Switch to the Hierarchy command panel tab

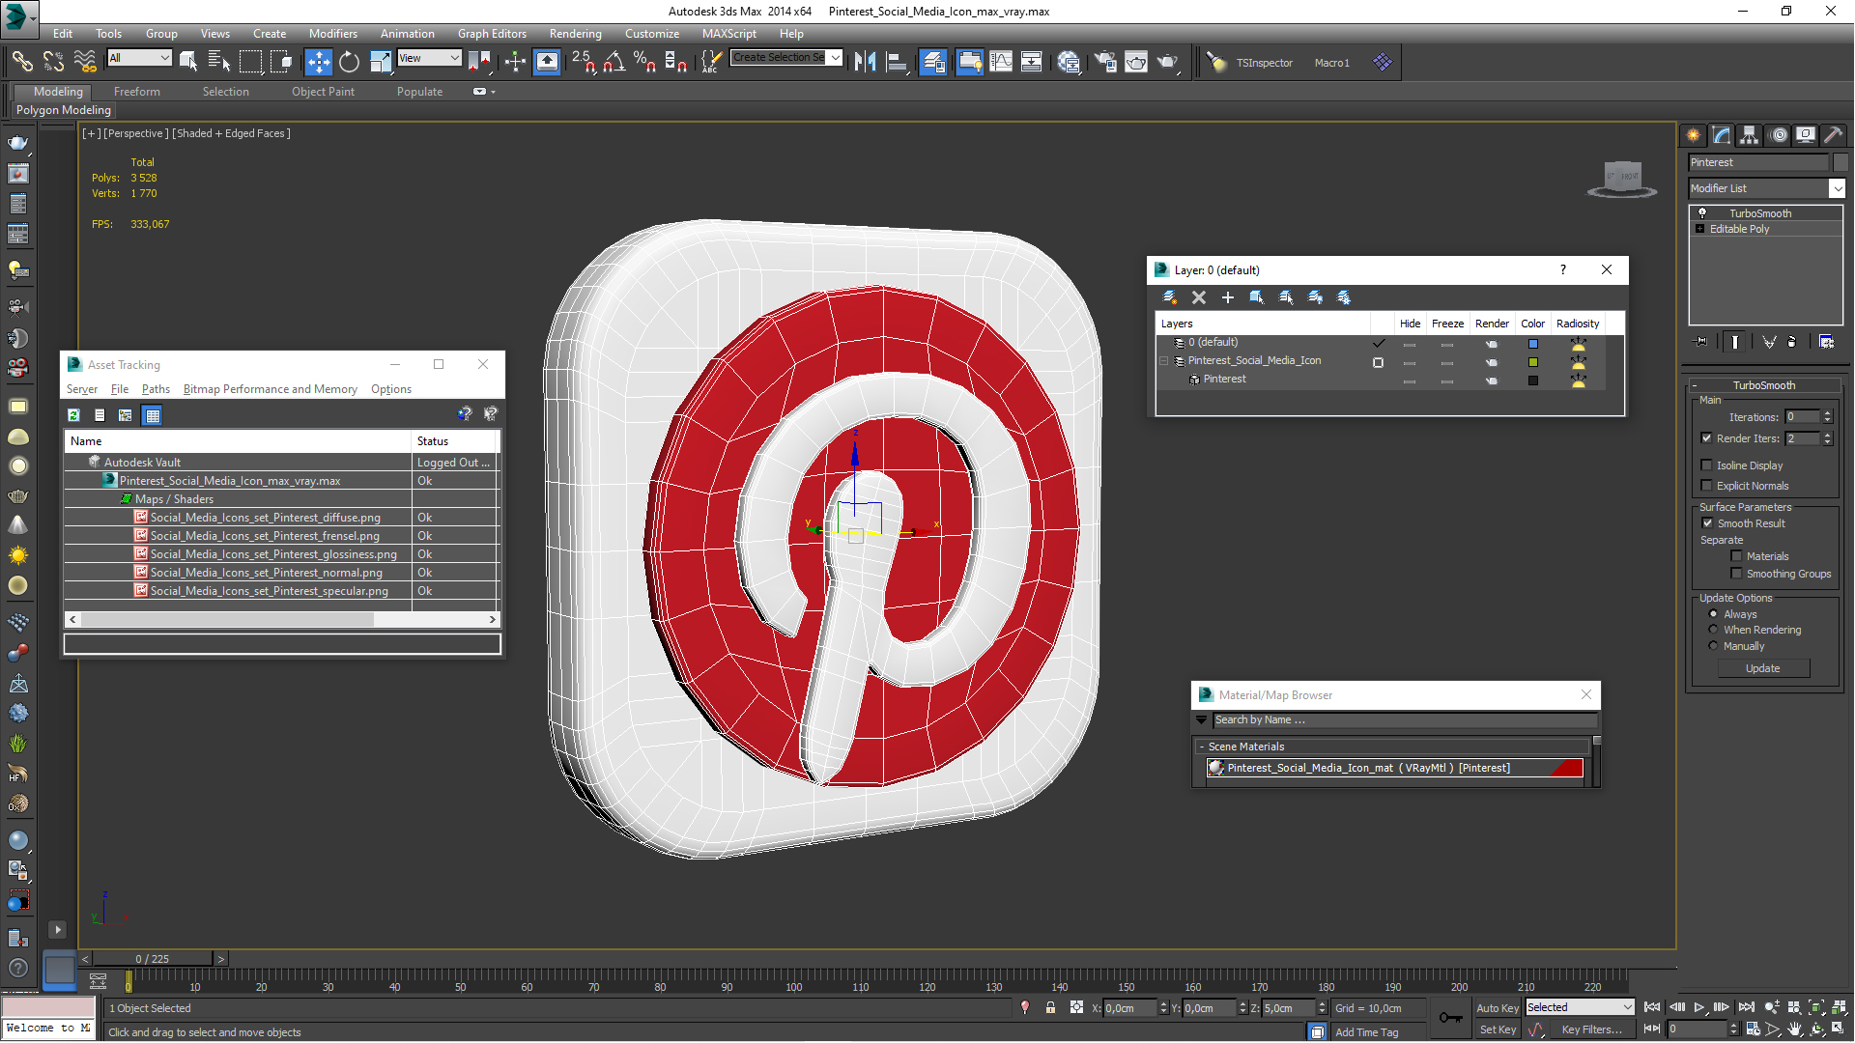(x=1750, y=135)
